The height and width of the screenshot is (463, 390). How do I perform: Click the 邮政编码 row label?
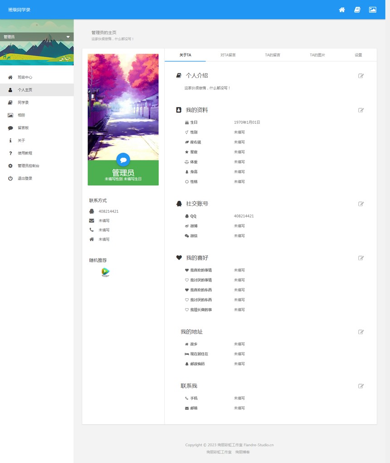(197, 364)
